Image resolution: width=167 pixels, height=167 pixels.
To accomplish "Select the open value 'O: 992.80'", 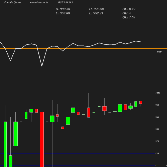I will 63,9.
